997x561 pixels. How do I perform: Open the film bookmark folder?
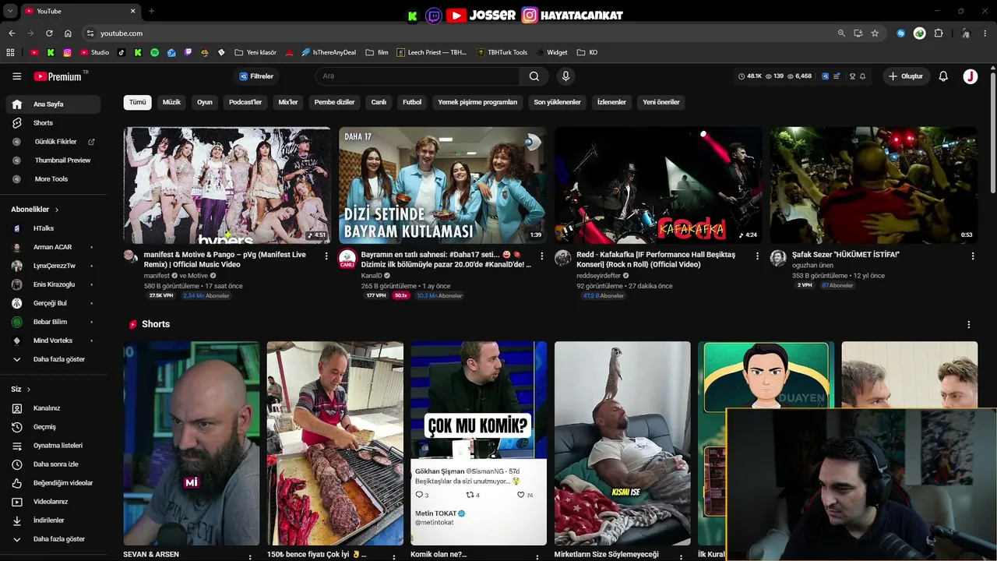tap(376, 53)
